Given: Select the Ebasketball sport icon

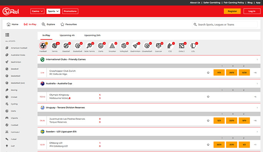Looking at the screenshot, I should click(147, 46).
